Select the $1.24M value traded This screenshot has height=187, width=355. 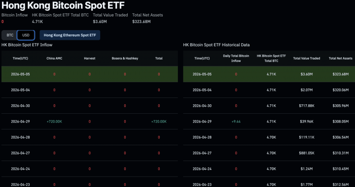(x=307, y=169)
